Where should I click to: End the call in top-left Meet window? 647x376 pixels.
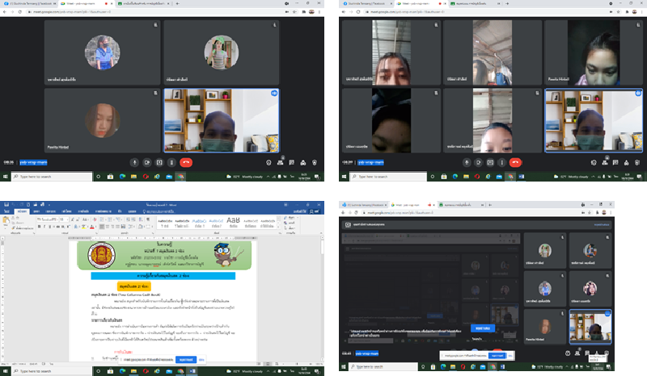(x=186, y=161)
